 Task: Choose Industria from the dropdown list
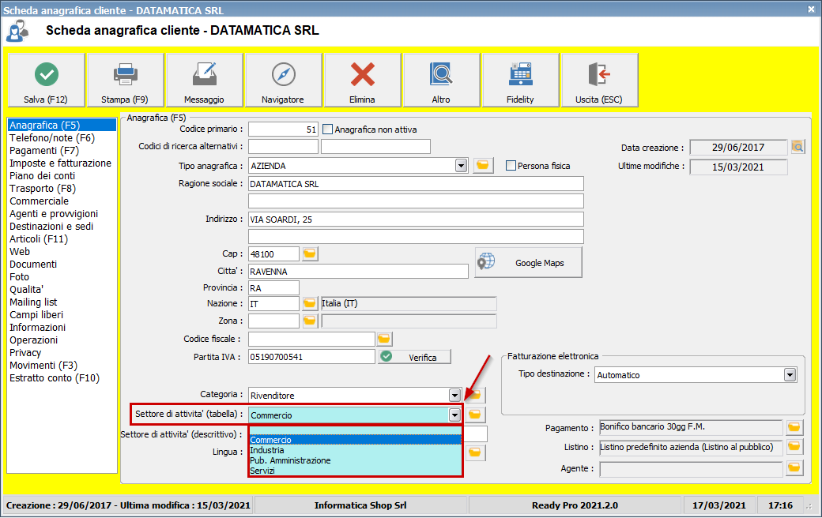click(x=356, y=450)
